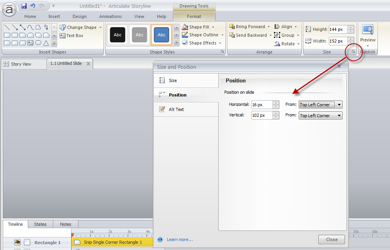Edit the ribbon Height field

point(338,29)
